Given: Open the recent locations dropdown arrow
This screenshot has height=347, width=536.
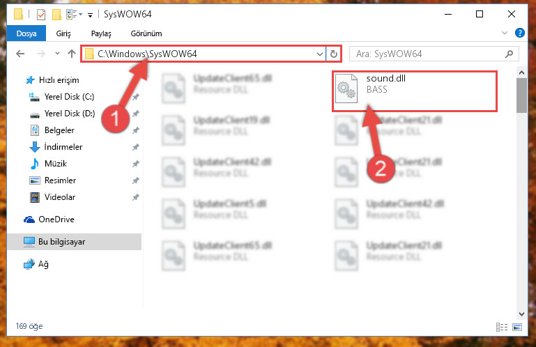Looking at the screenshot, I should (x=57, y=54).
